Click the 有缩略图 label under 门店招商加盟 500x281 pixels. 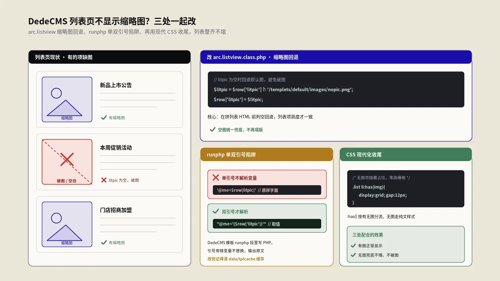coord(117,243)
